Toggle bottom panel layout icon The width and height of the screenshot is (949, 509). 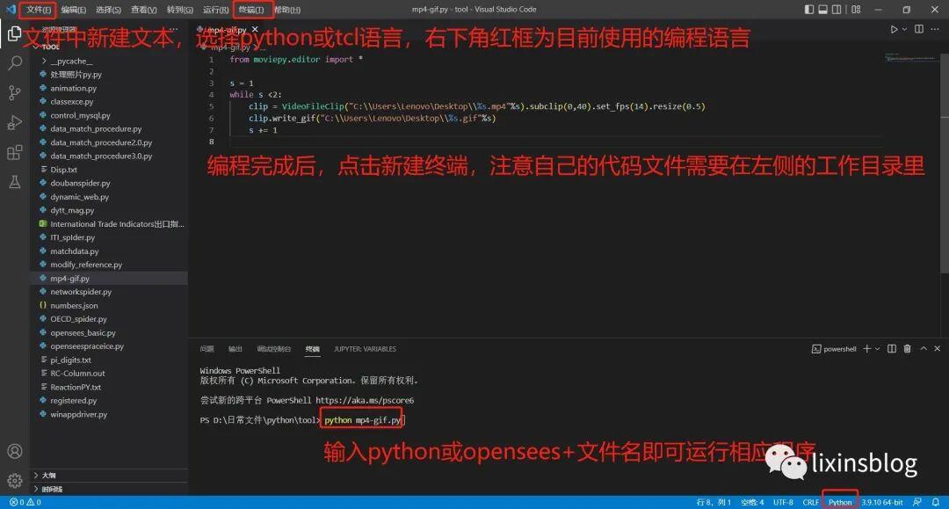[x=823, y=10]
